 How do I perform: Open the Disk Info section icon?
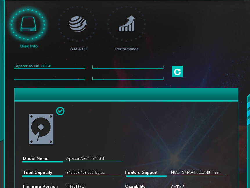pos(28,24)
